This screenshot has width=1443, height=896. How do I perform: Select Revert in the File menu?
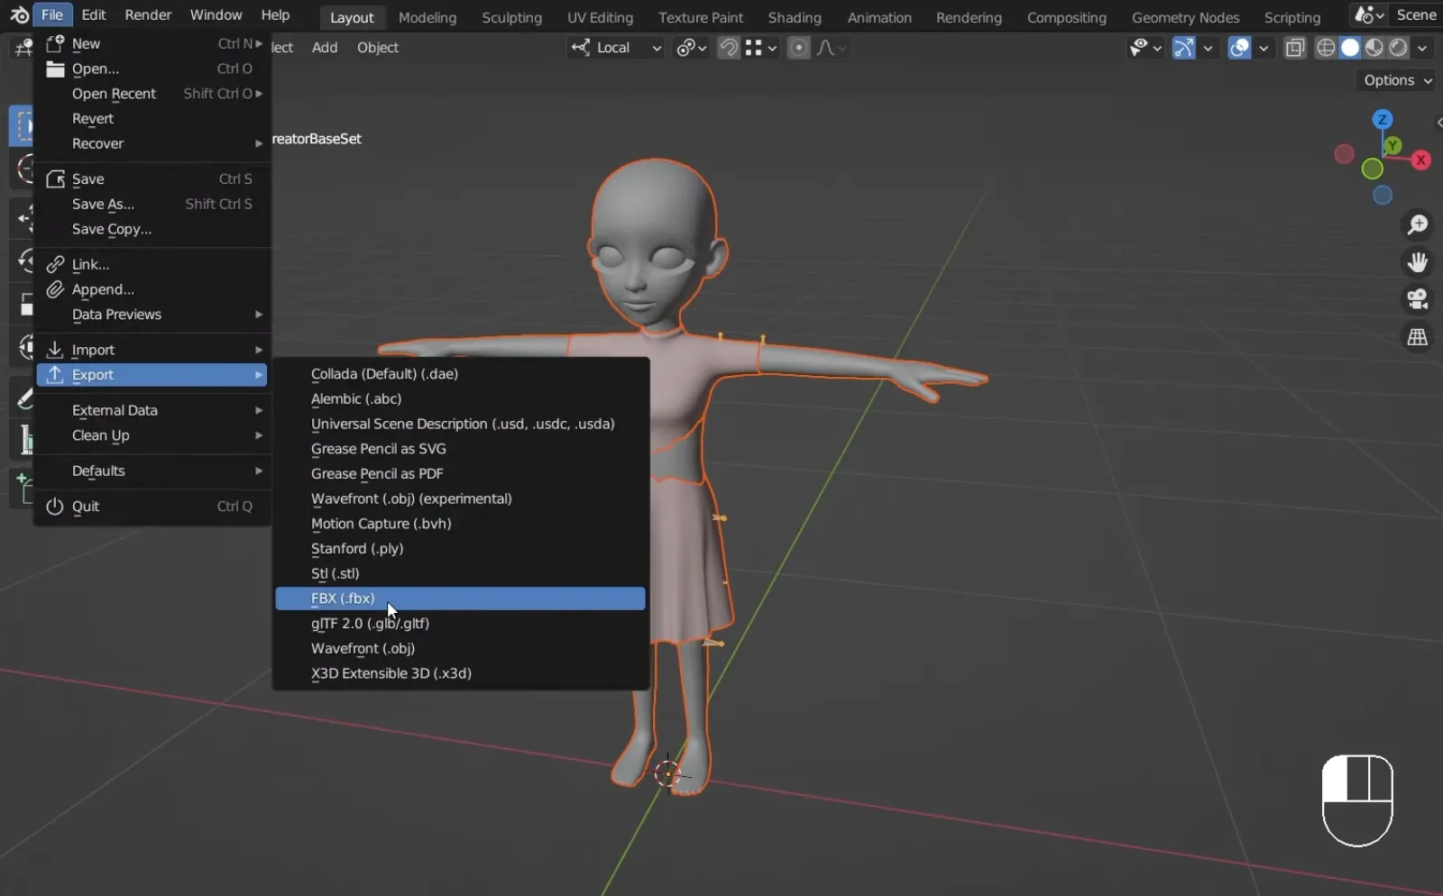click(152, 119)
